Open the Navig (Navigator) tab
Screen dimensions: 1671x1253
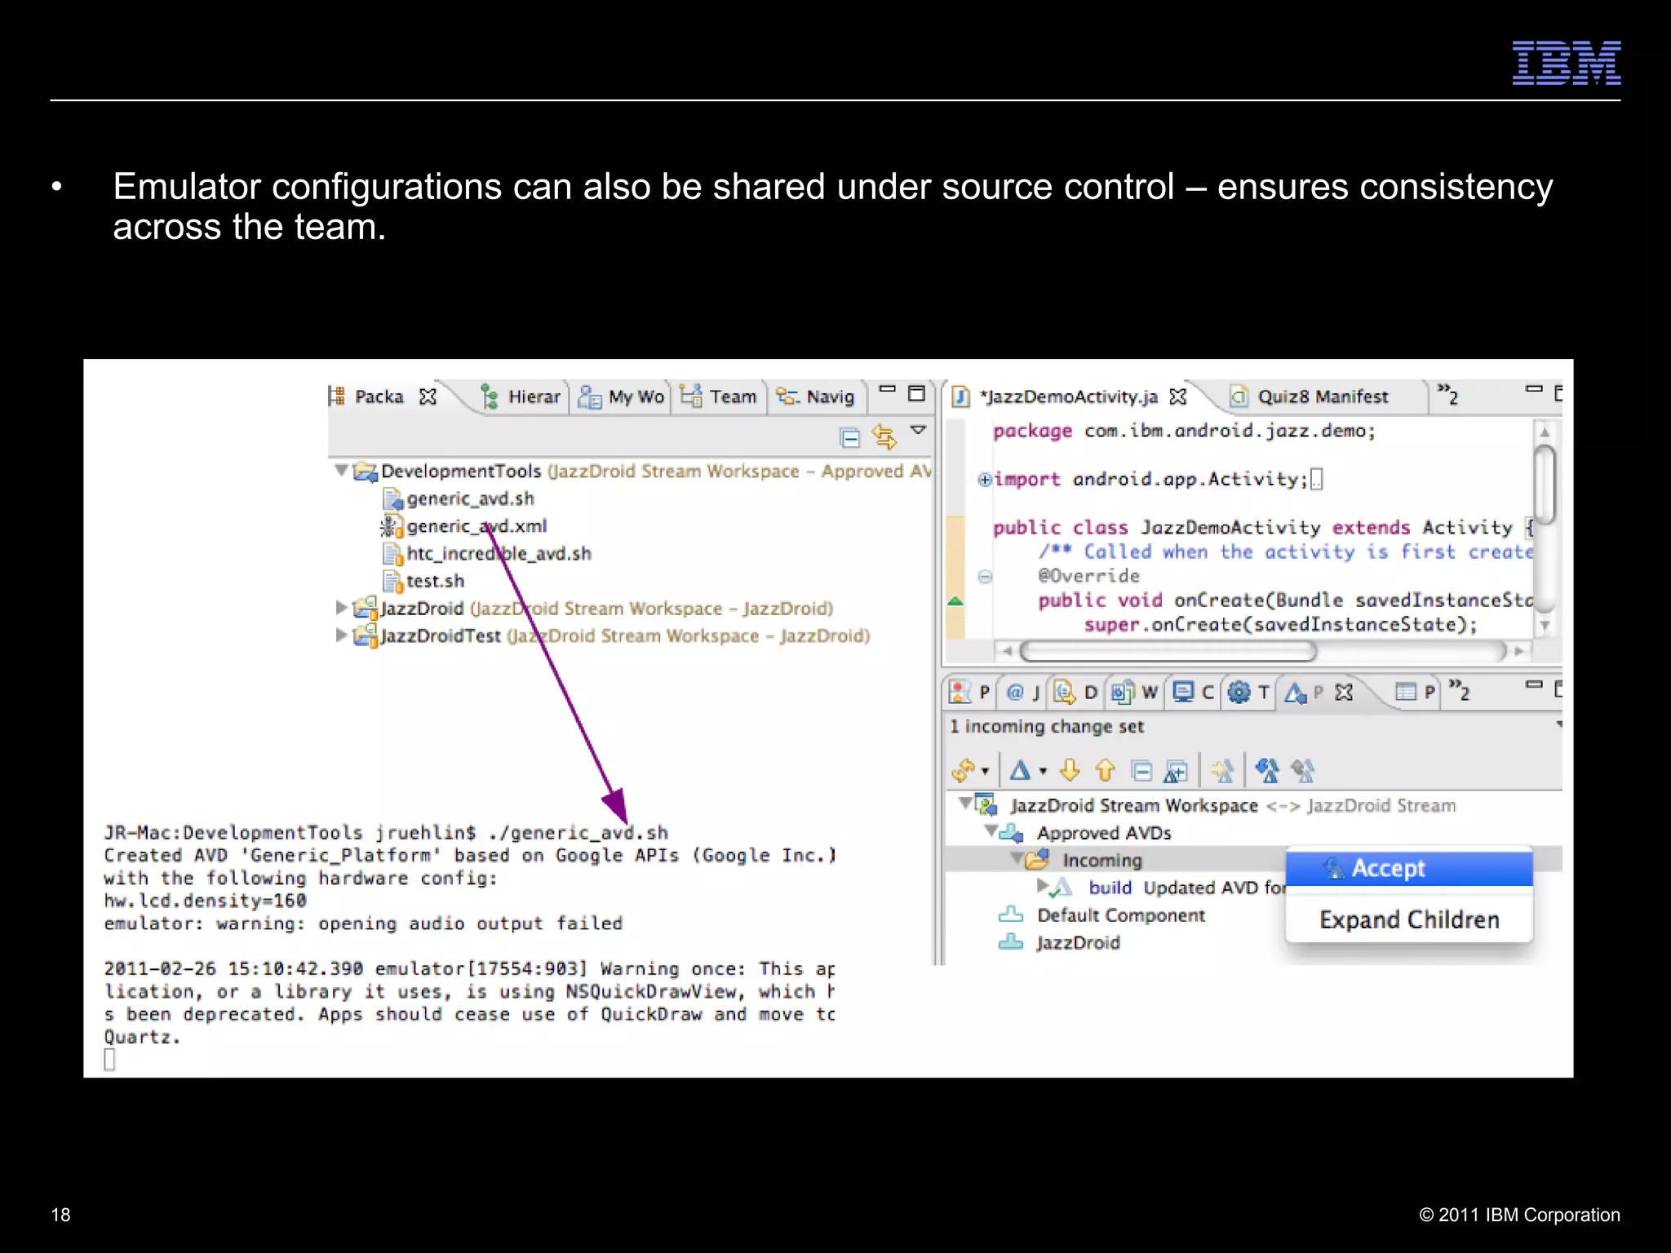click(815, 397)
